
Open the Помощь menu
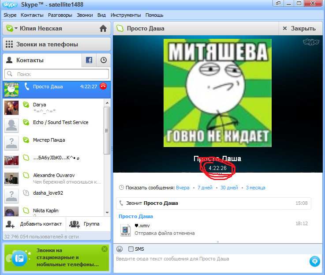point(154,15)
